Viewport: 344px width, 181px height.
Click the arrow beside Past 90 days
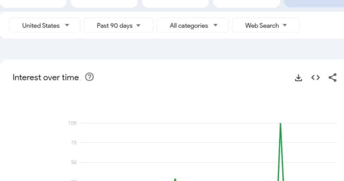click(x=138, y=26)
